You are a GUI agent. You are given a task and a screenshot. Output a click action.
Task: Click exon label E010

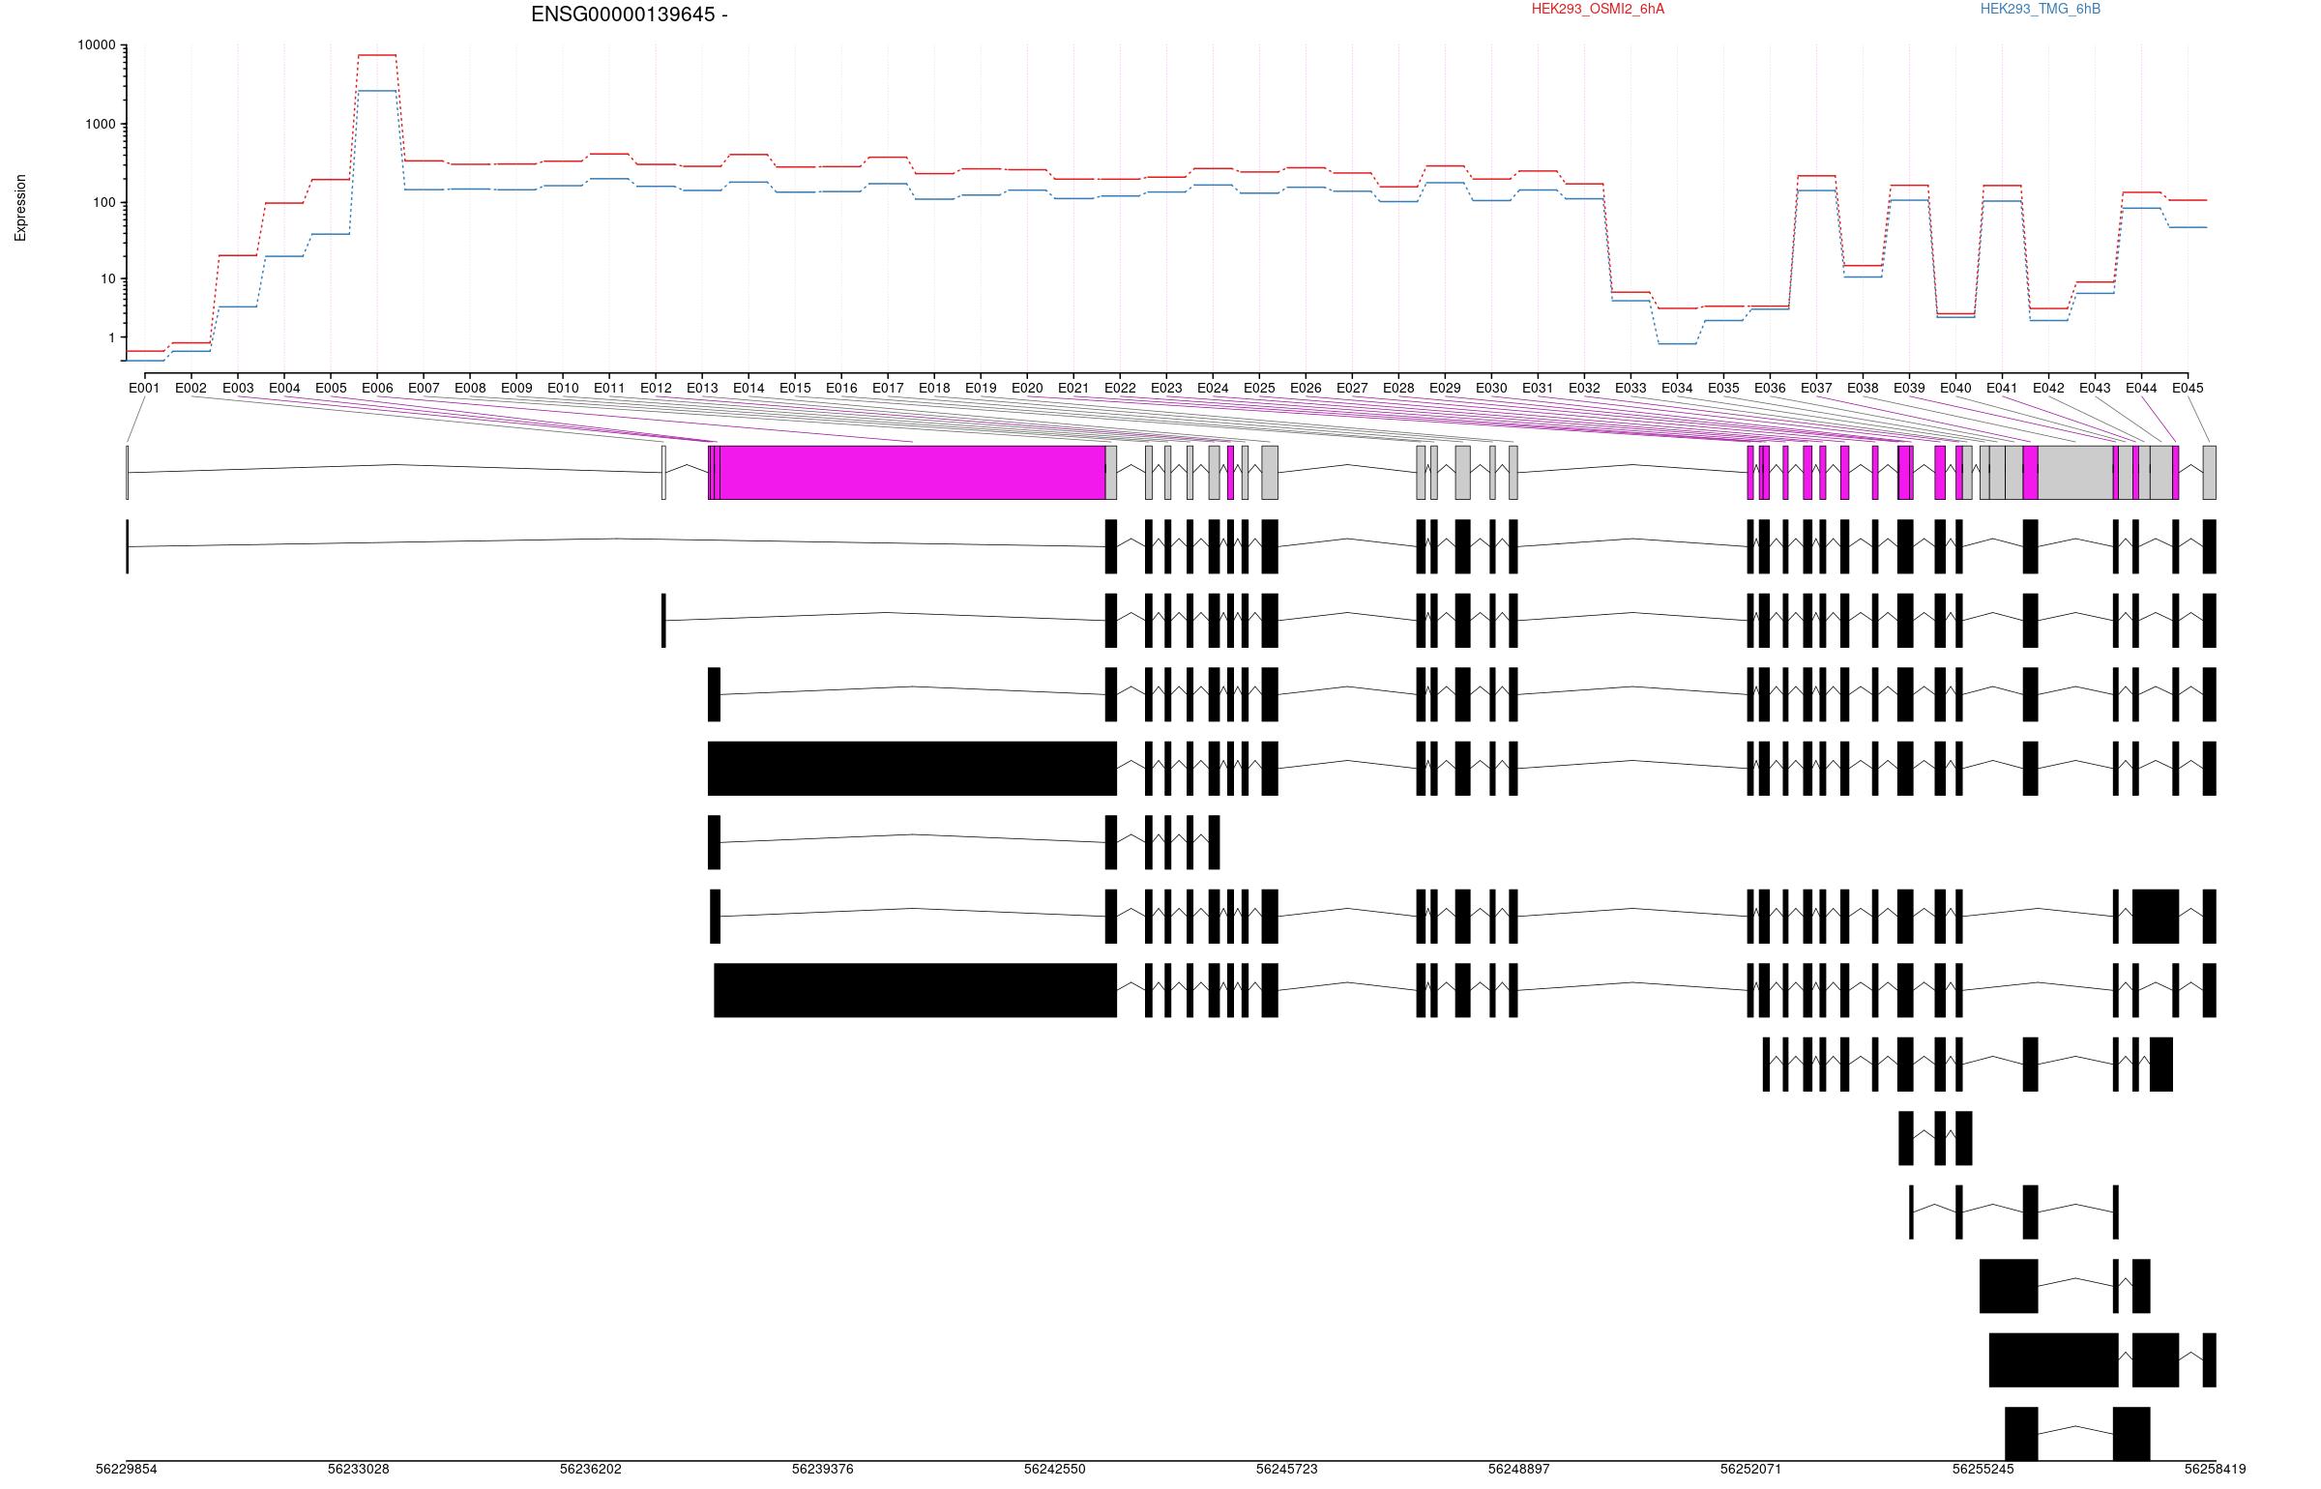tap(563, 389)
